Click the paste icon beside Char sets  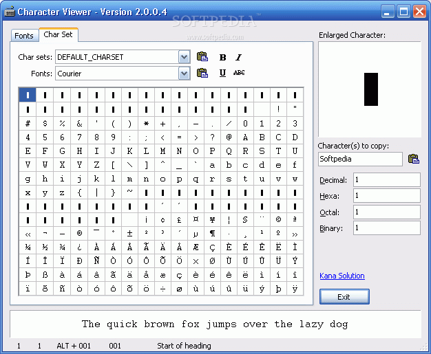(x=202, y=57)
